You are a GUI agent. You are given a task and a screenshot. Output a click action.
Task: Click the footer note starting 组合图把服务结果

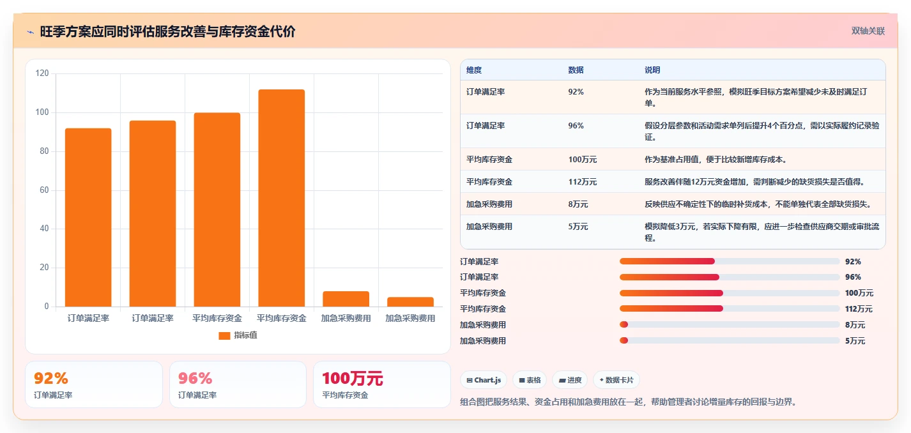628,402
